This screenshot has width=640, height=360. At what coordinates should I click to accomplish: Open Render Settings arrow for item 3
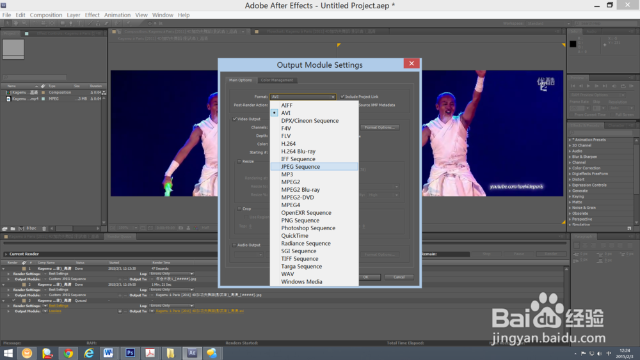click(45, 306)
